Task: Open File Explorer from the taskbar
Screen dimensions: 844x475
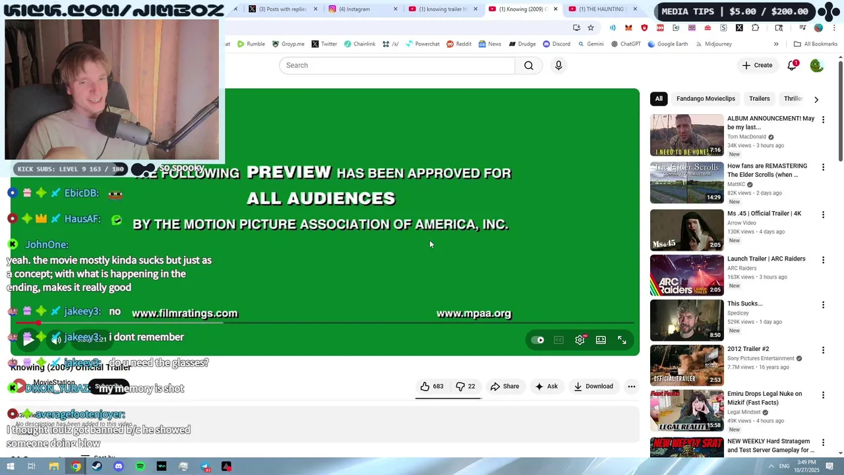Action: [x=54, y=466]
